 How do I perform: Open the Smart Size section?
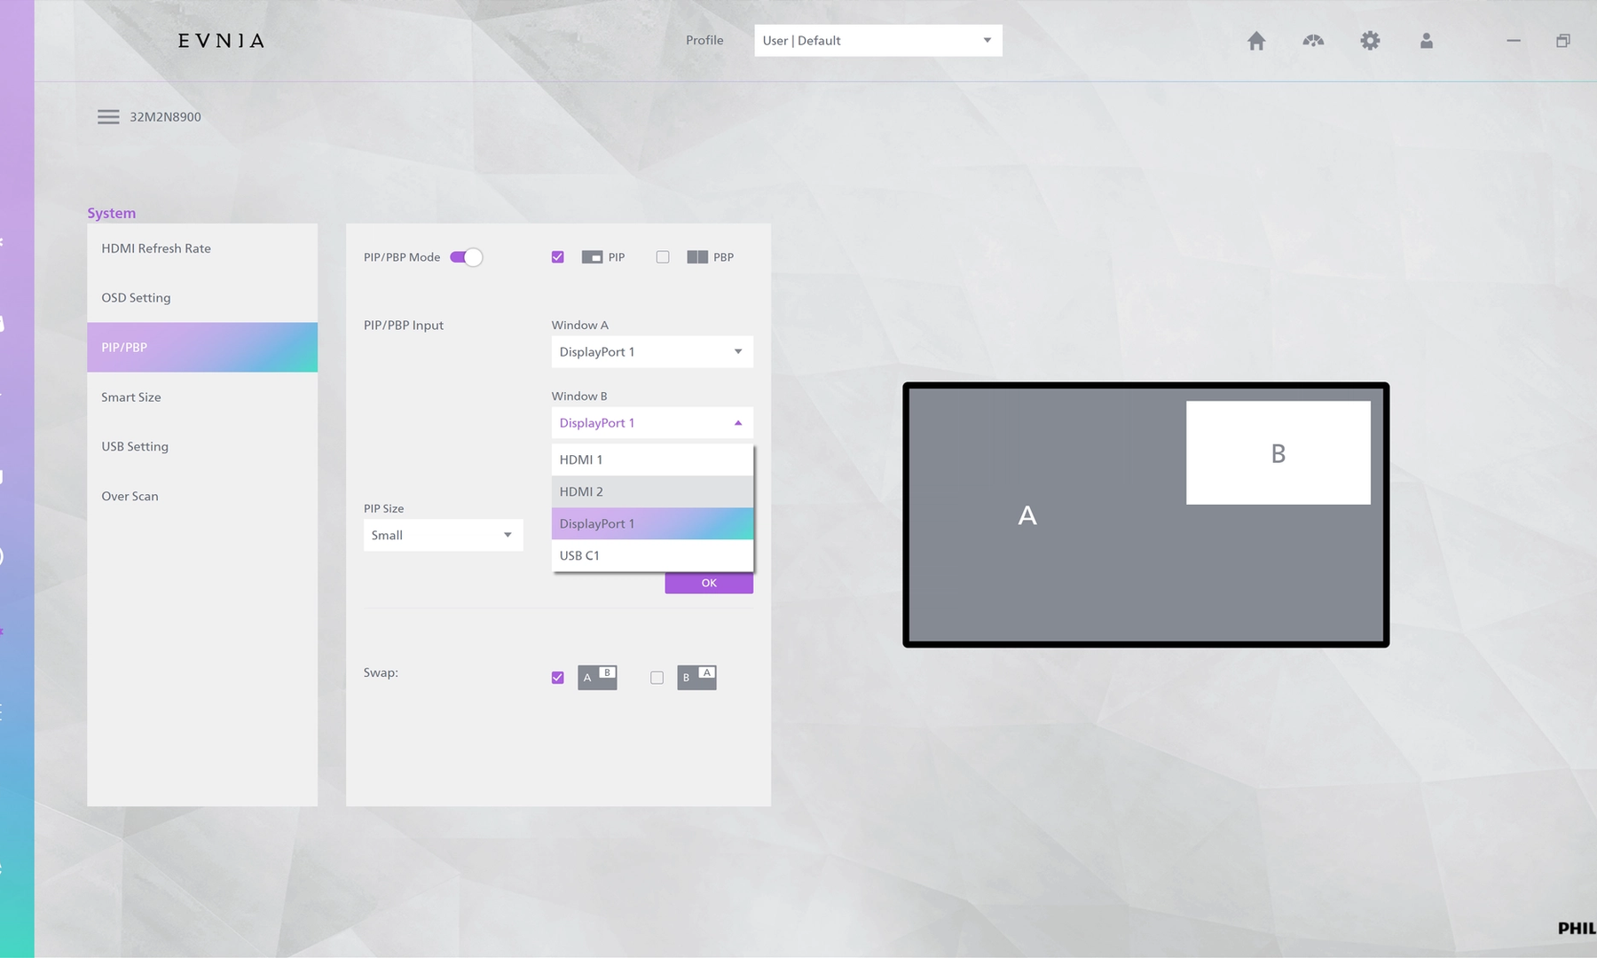202,397
